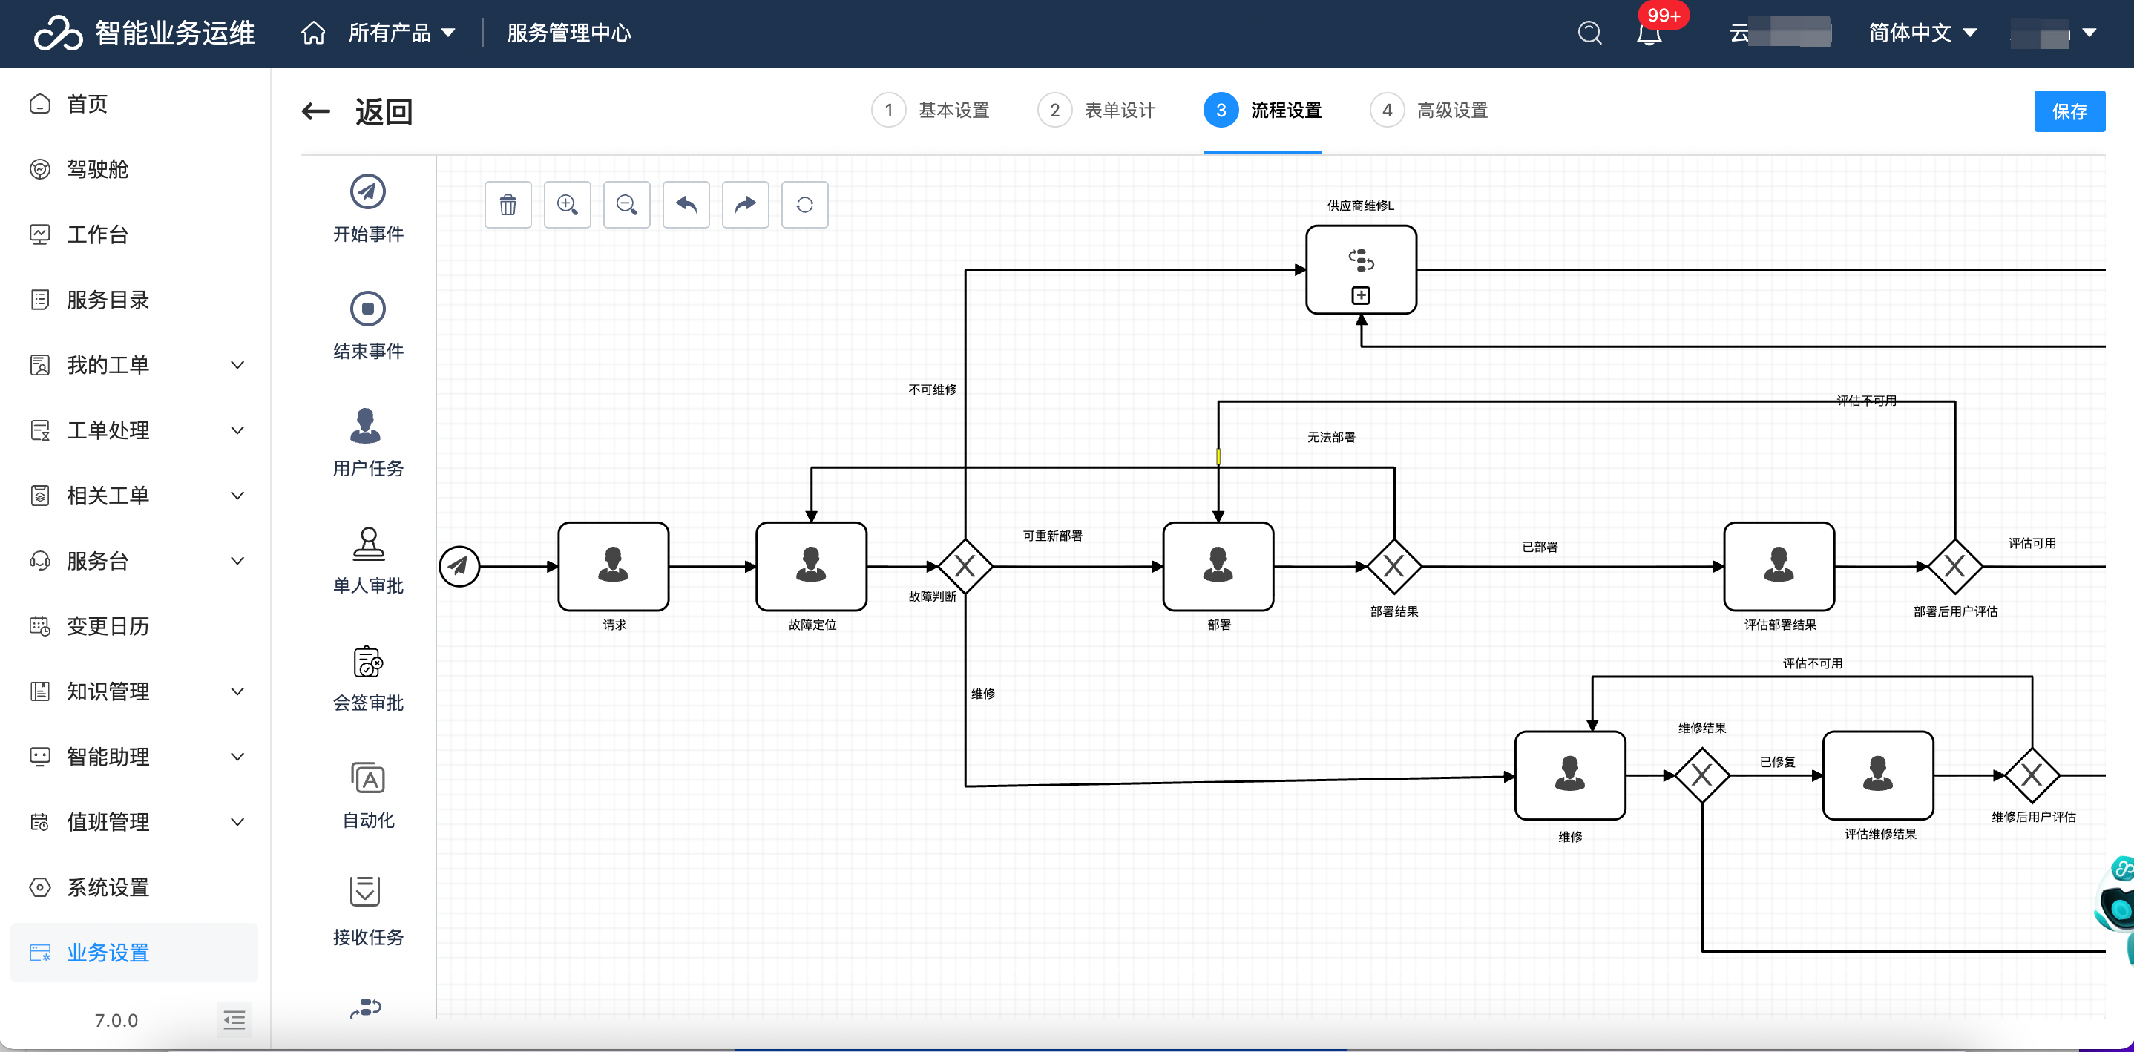The image size is (2134, 1052).
Task: Collapse the sidebar with bottom toggle icon
Action: click(234, 1019)
